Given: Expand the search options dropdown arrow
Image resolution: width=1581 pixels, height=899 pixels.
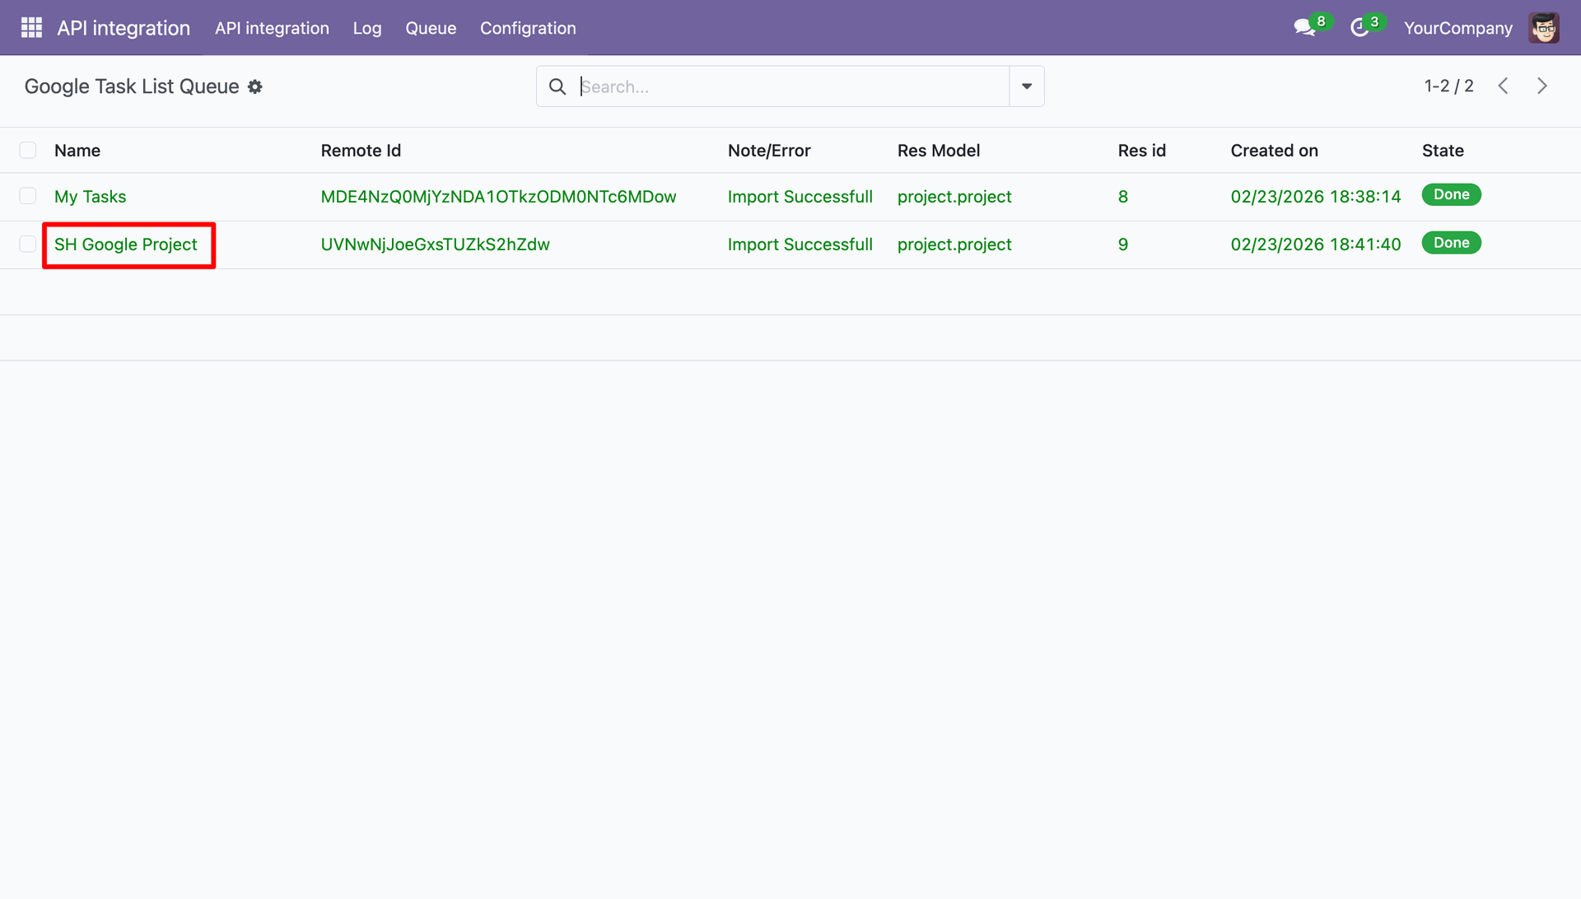Looking at the screenshot, I should [1027, 86].
